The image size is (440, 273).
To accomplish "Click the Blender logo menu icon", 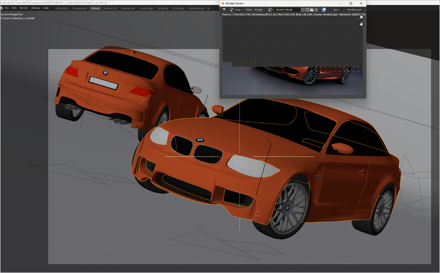I will coord(2,8).
